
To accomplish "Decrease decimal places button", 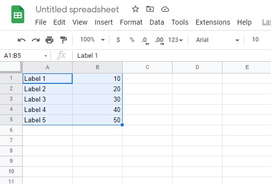I will [145, 41].
